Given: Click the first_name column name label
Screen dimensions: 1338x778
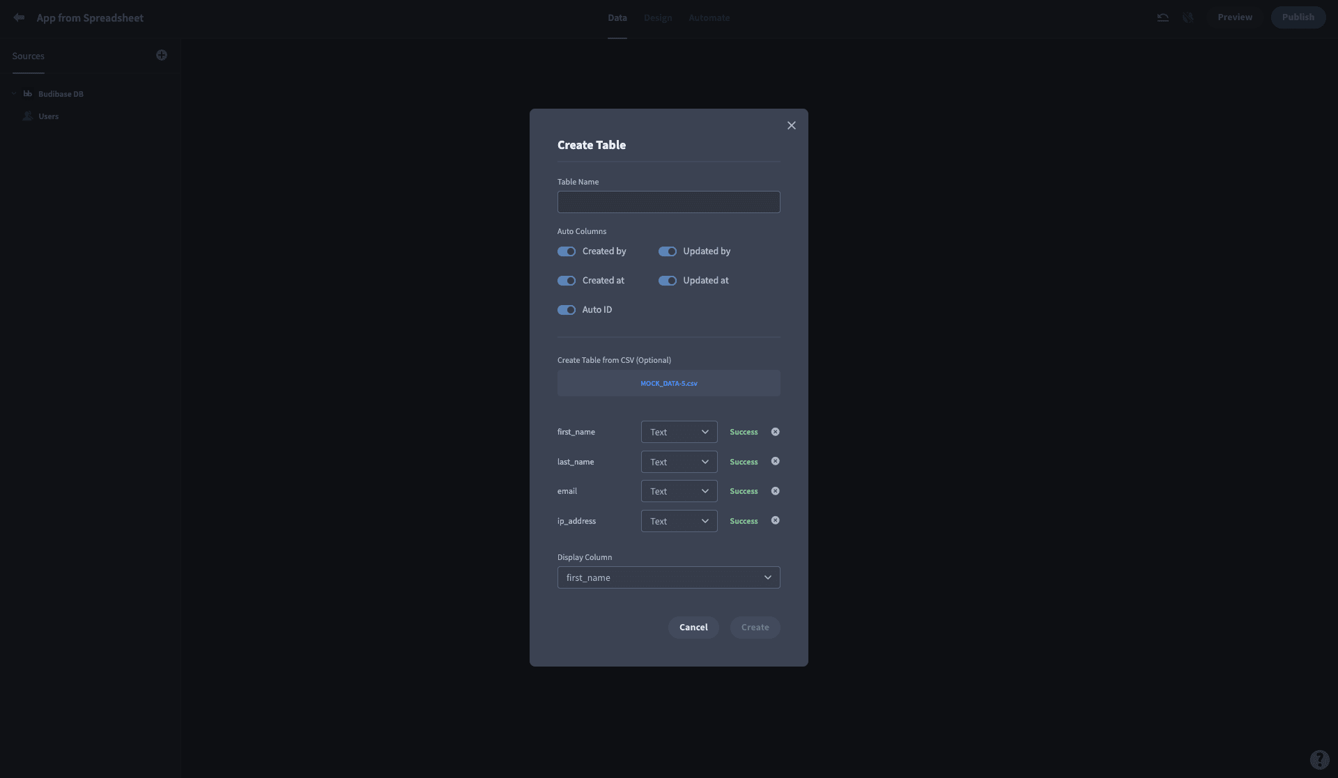Looking at the screenshot, I should [576, 432].
